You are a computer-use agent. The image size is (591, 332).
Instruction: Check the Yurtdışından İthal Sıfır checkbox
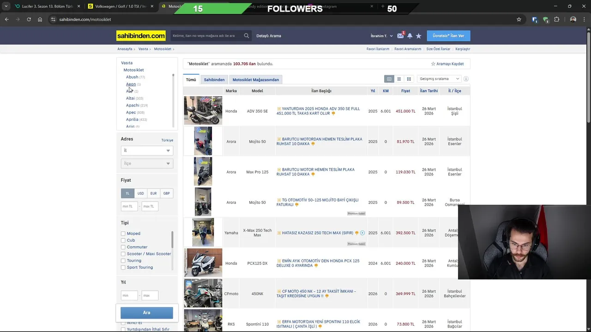[x=123, y=329]
